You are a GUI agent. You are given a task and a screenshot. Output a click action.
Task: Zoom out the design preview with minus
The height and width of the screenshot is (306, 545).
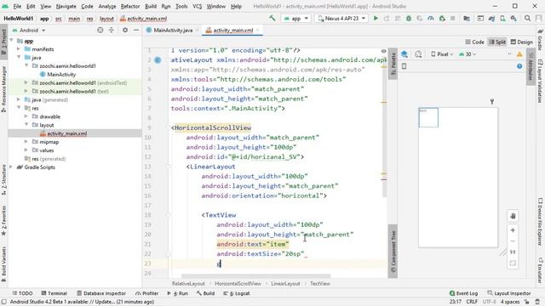coord(513,241)
